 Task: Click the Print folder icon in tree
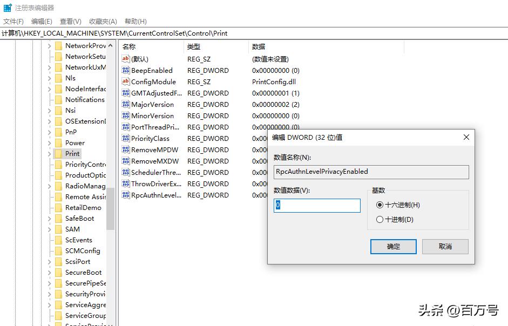[58, 153]
